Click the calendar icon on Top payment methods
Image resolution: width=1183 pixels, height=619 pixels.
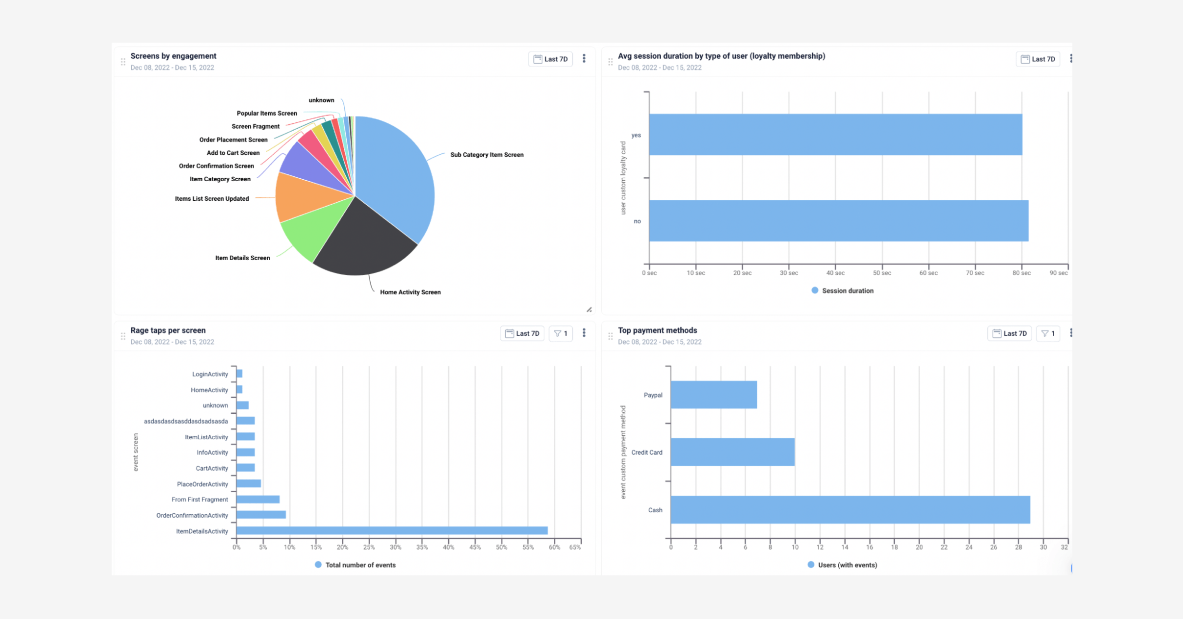[997, 333]
